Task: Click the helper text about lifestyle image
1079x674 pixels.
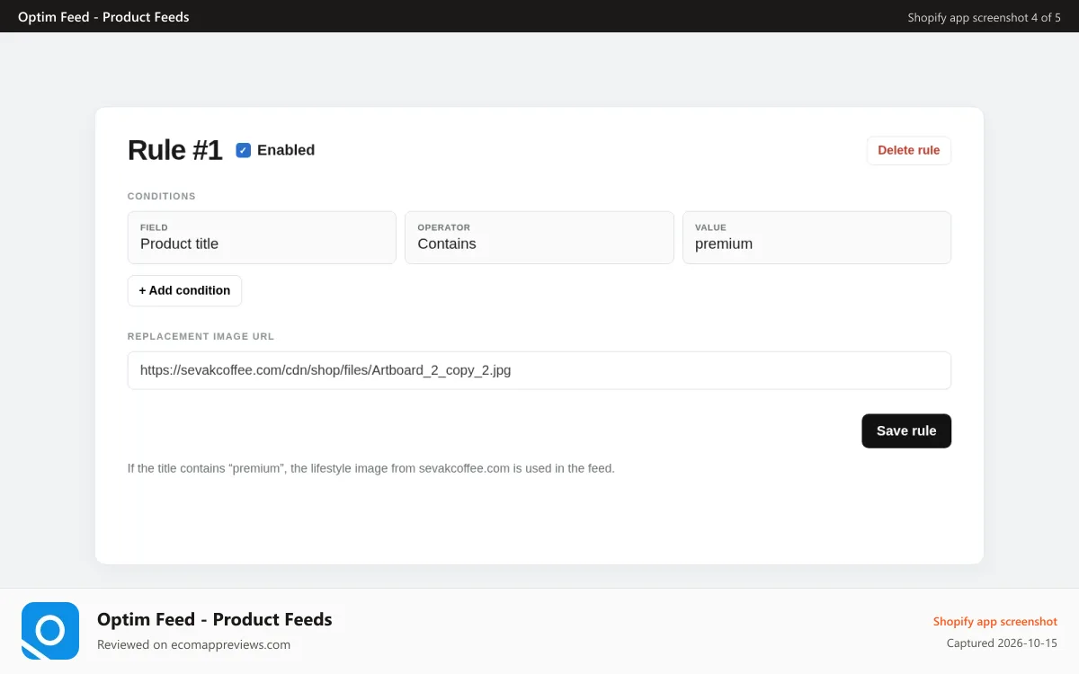Action: (x=371, y=468)
